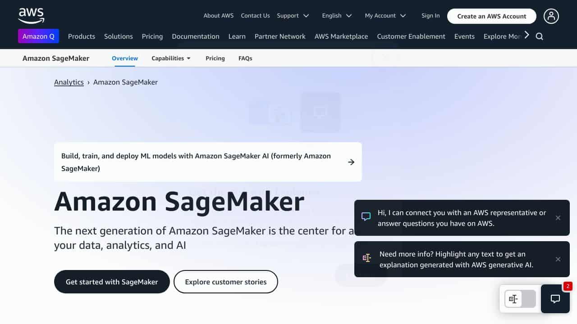This screenshot has width=577, height=324.
Task: Close the 'Need more info?' notification
Action: click(558, 259)
